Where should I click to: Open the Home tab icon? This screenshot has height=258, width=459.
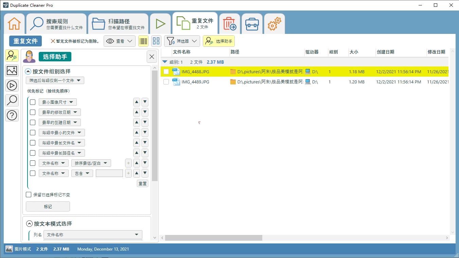pos(14,24)
